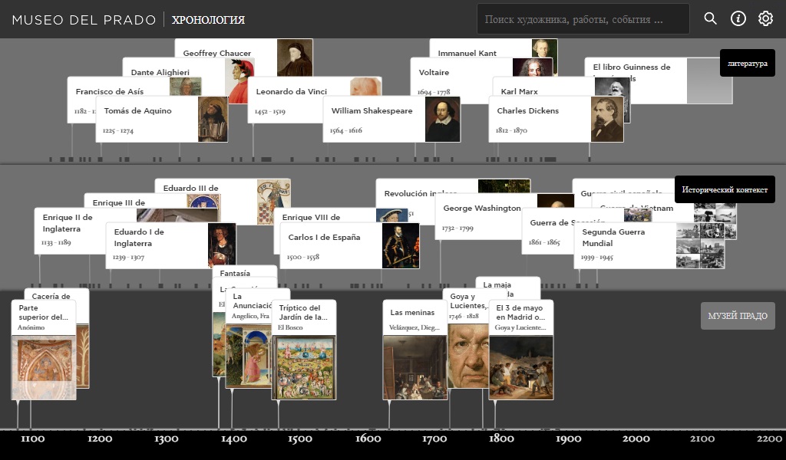Jump to year 1100 on timeline
This screenshot has height=460, width=786.
tap(32, 439)
